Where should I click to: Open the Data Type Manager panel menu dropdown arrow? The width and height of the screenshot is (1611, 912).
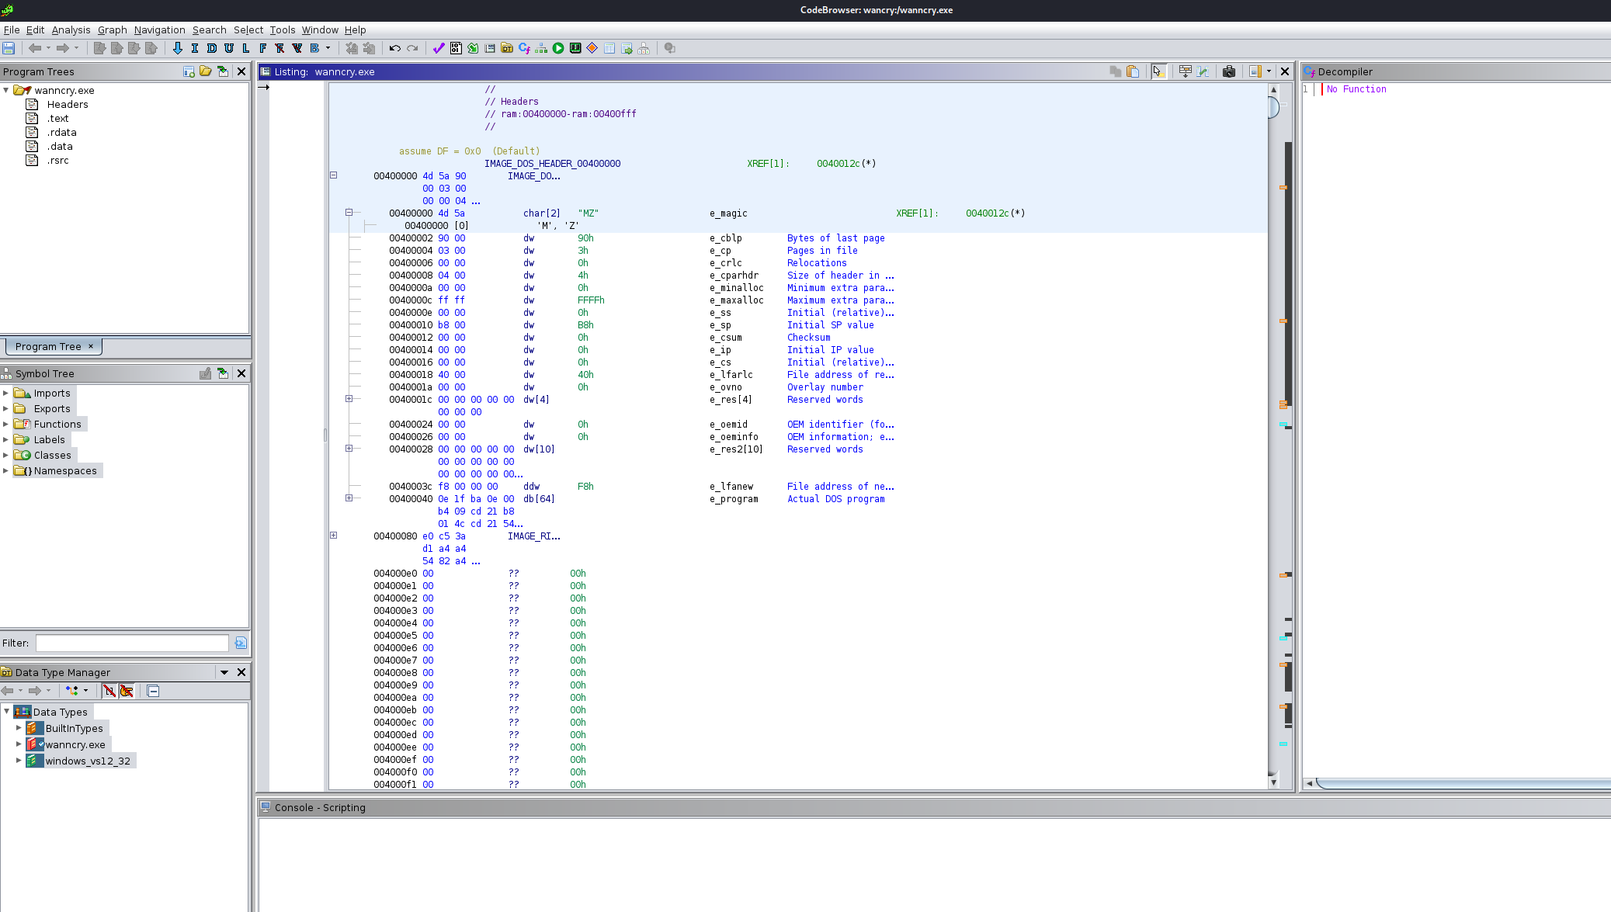click(224, 672)
